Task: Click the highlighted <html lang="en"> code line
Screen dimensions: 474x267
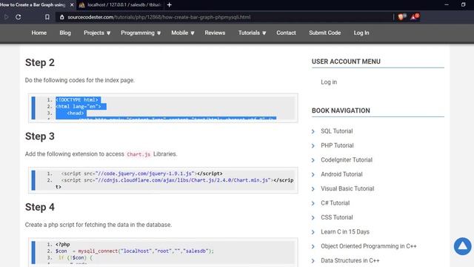Action: click(x=81, y=107)
